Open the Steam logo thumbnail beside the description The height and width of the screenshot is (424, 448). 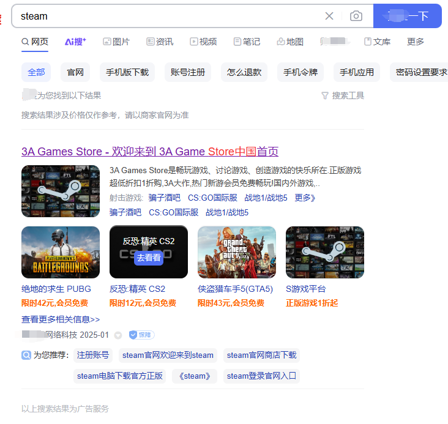coord(61,191)
